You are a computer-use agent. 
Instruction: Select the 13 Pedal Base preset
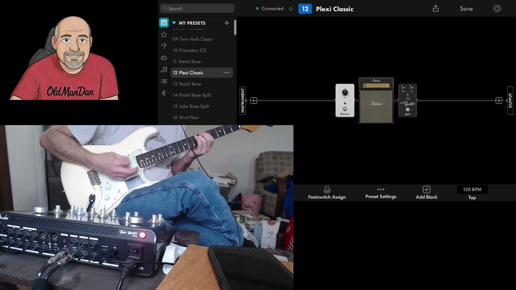click(x=187, y=84)
